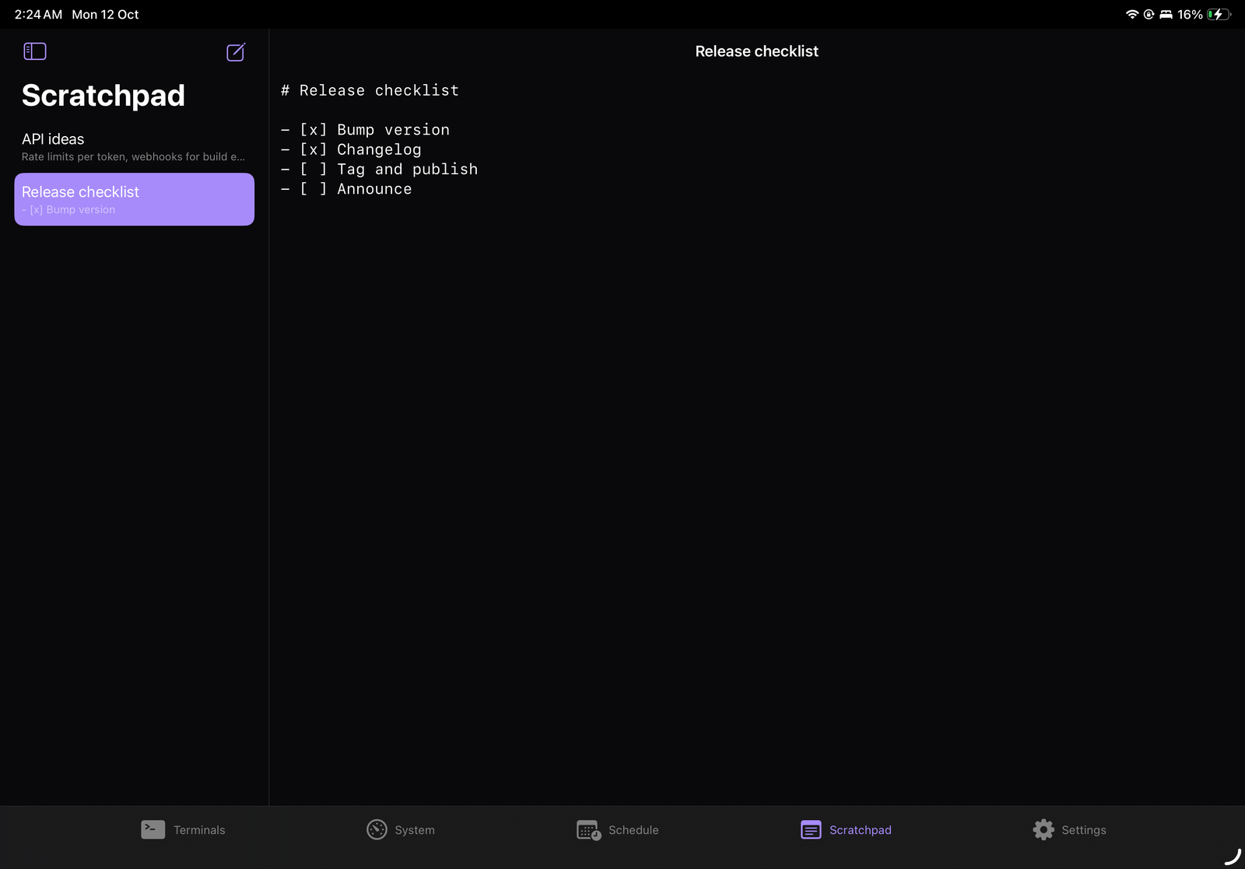Select the Release checklist note in sidebar
Viewport: 1245px width, 869px height.
[134, 199]
